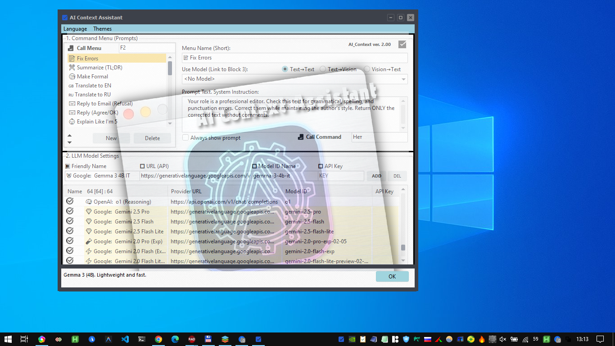Select the envelope icon for Reply (Agree/OK)
Screen dimensions: 615x346
[72, 113]
